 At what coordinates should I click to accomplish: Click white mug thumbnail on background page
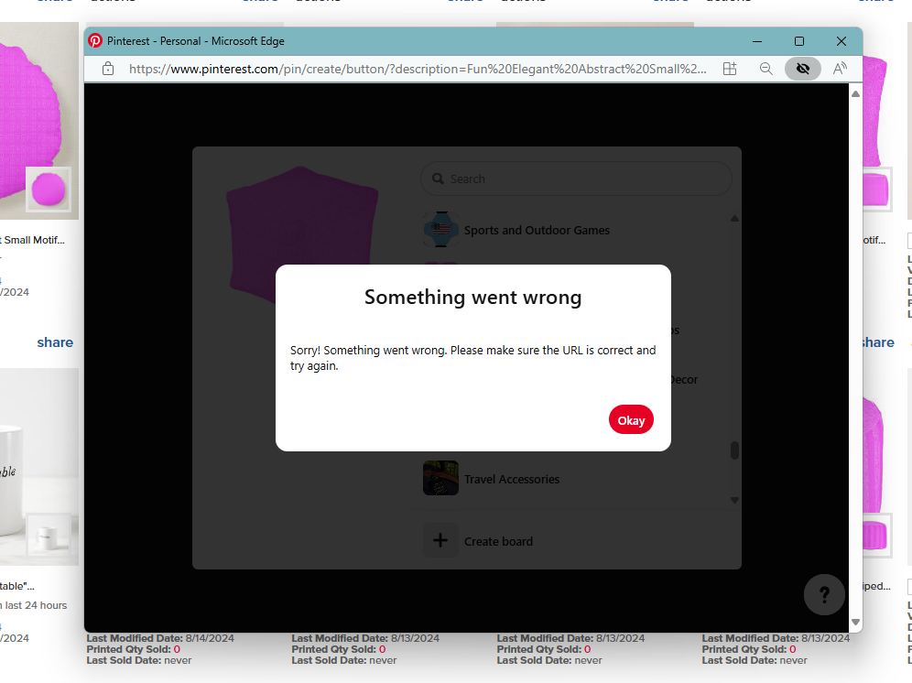(49, 536)
